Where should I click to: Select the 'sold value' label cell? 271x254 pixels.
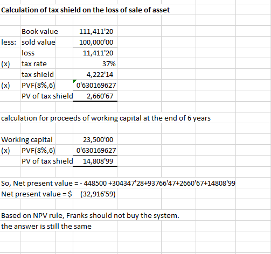point(38,43)
